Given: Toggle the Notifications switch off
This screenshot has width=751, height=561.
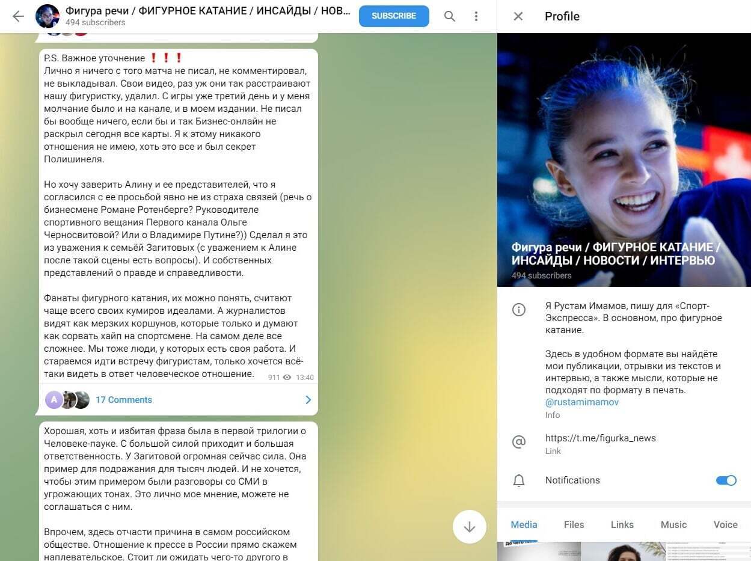Looking at the screenshot, I should (726, 480).
